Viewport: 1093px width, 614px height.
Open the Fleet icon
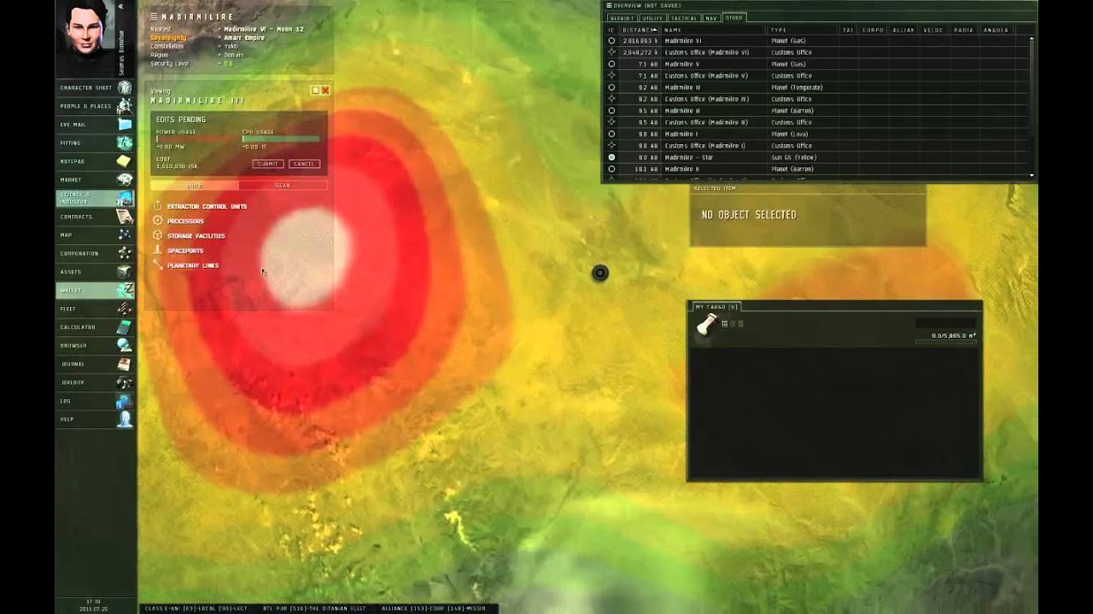[x=125, y=309]
